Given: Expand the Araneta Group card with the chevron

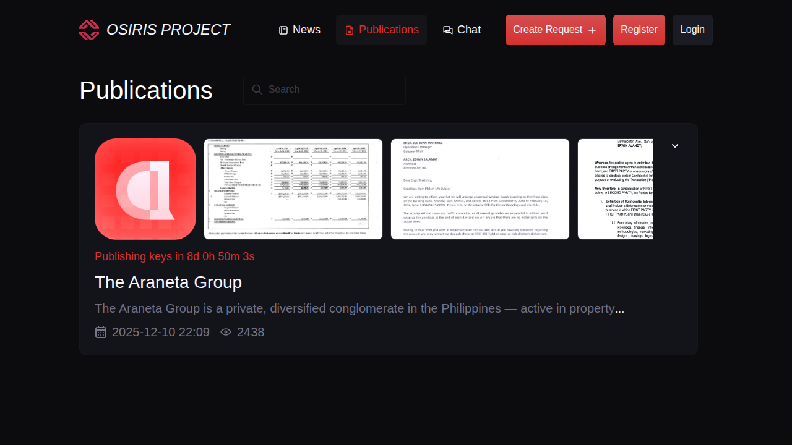Looking at the screenshot, I should 675,146.
